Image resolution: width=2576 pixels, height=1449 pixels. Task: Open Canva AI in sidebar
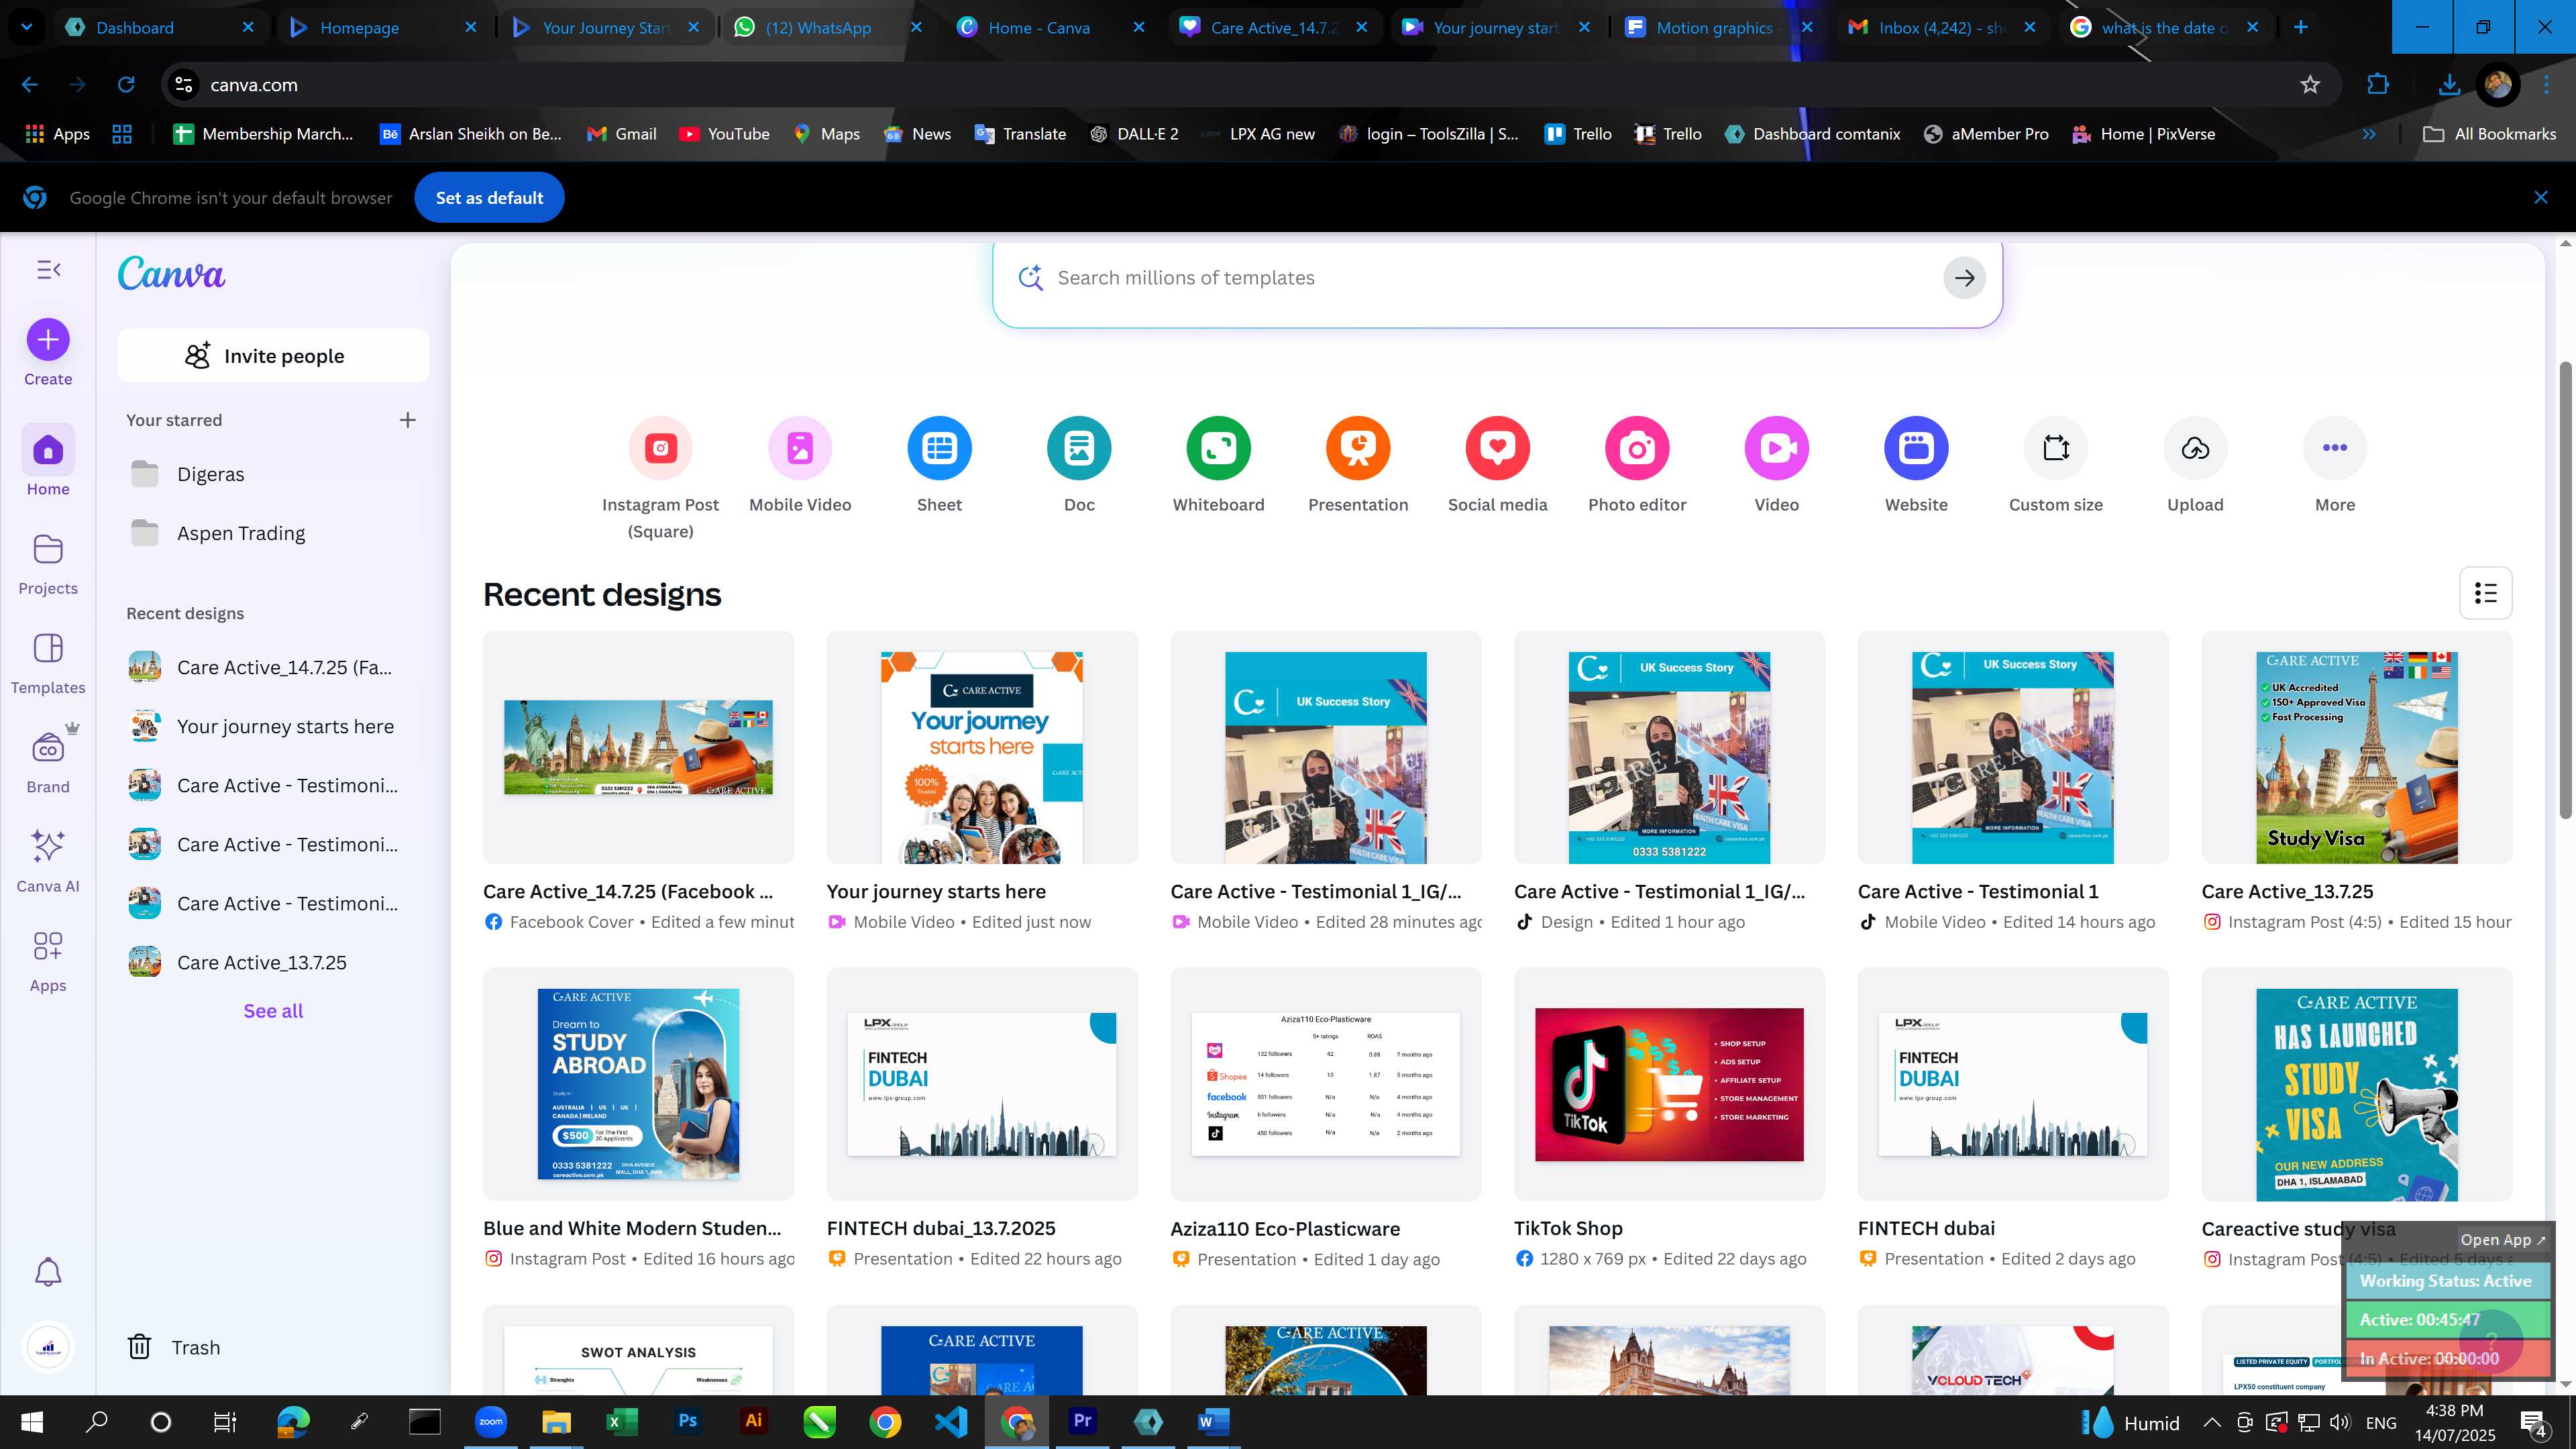[x=48, y=860]
